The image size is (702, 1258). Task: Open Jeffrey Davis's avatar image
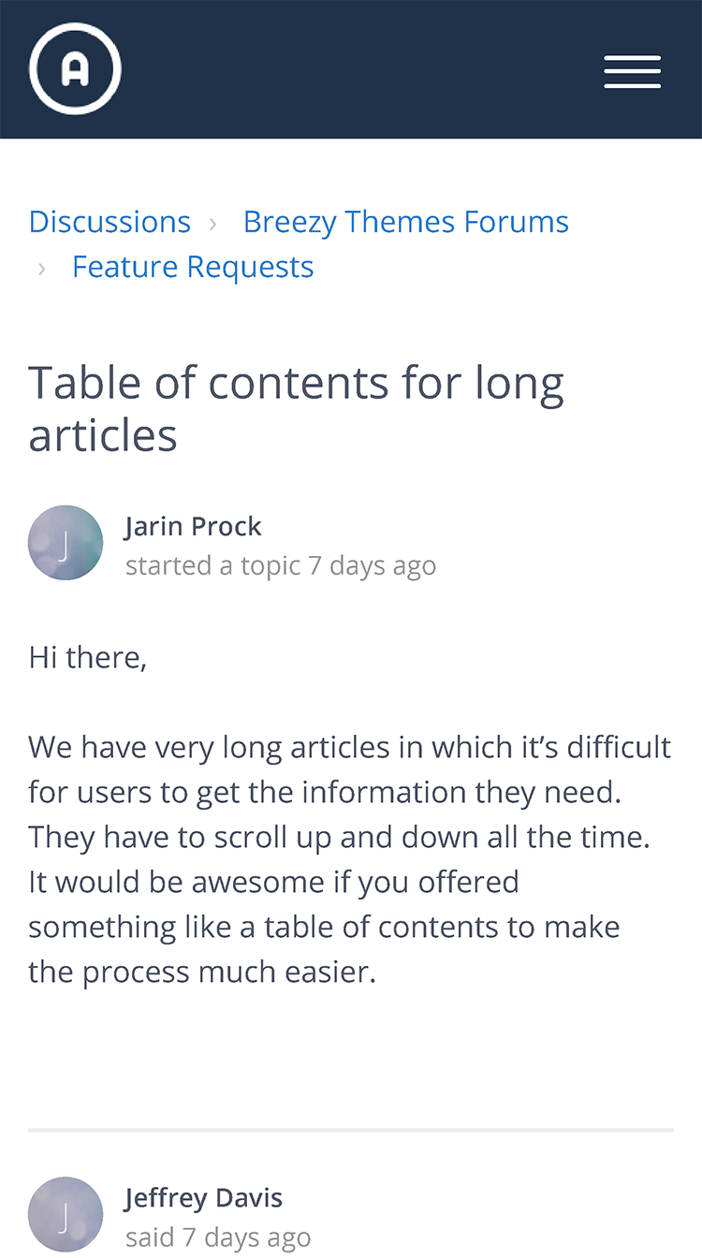pyautogui.click(x=66, y=1215)
